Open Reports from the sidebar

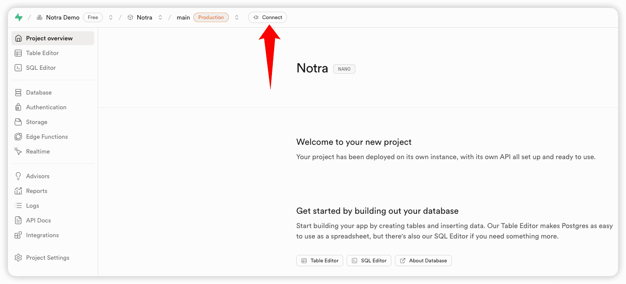coord(36,191)
